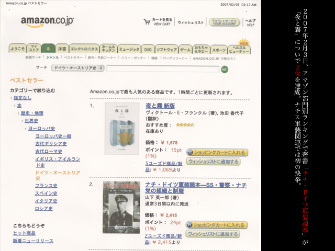Switch to the ようこそ tab
Viewport: 335px width, 251px height.
tap(17, 49)
